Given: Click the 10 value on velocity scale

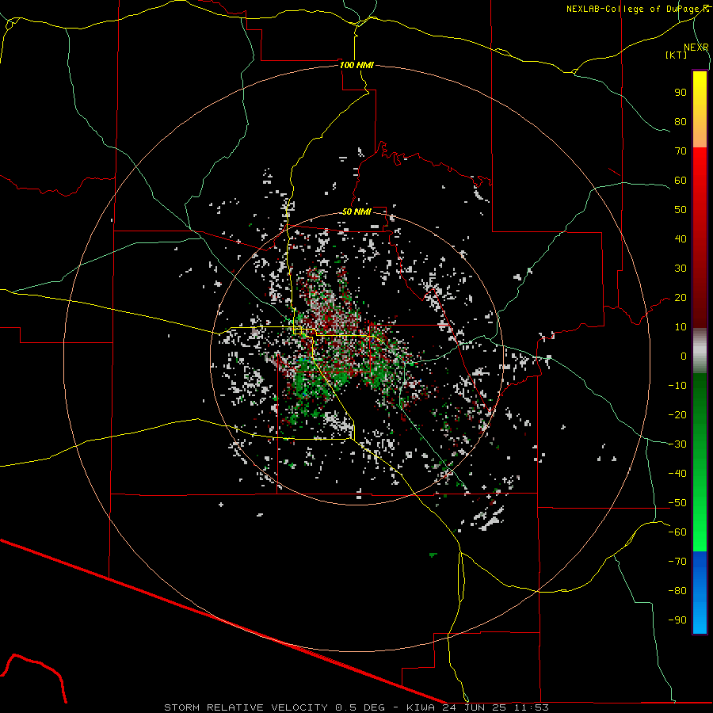Looking at the screenshot, I should (x=681, y=327).
